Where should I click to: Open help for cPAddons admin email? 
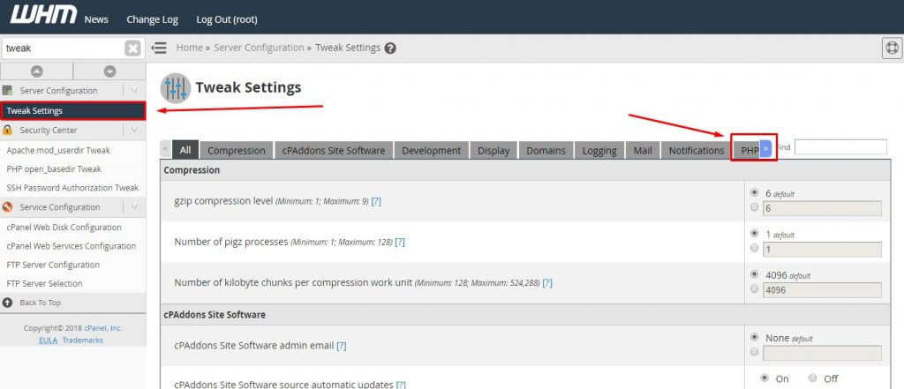[342, 346]
